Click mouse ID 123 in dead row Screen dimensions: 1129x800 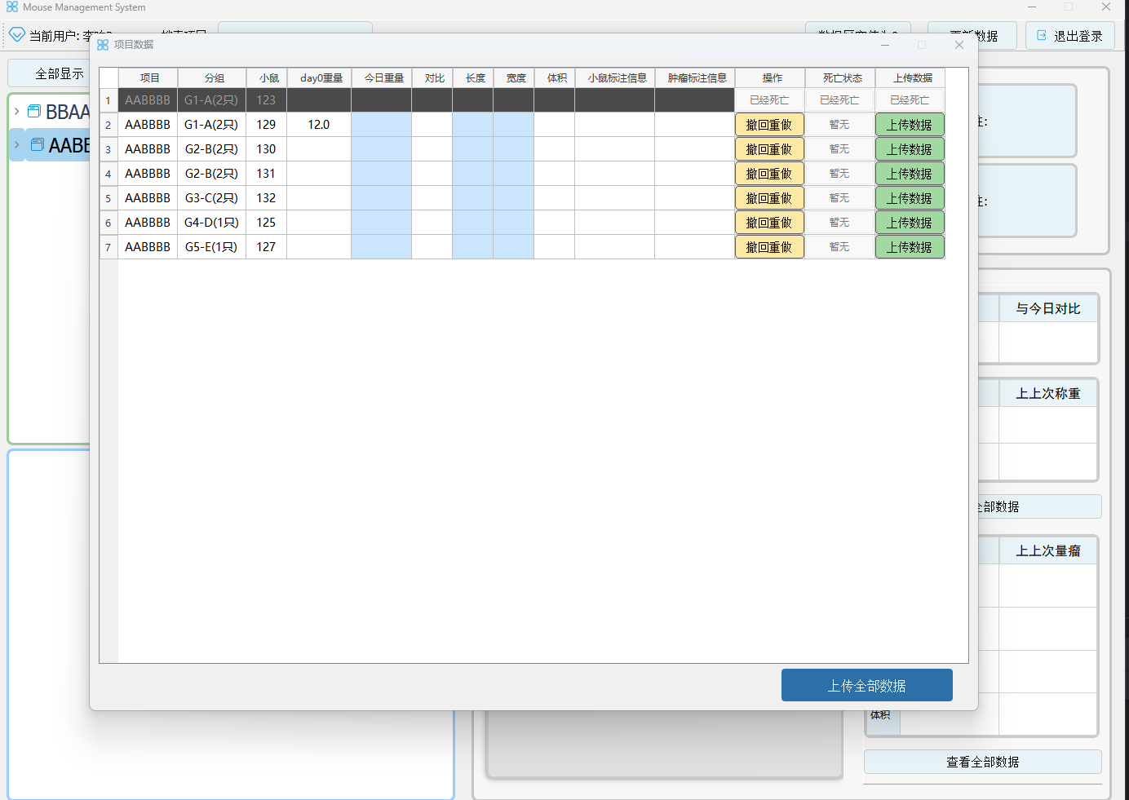[x=267, y=100]
